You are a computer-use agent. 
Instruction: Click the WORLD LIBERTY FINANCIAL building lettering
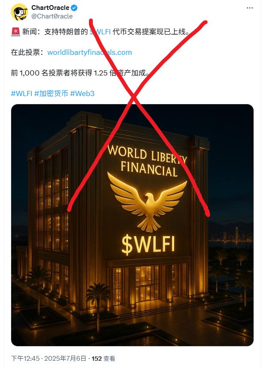[x=147, y=161]
